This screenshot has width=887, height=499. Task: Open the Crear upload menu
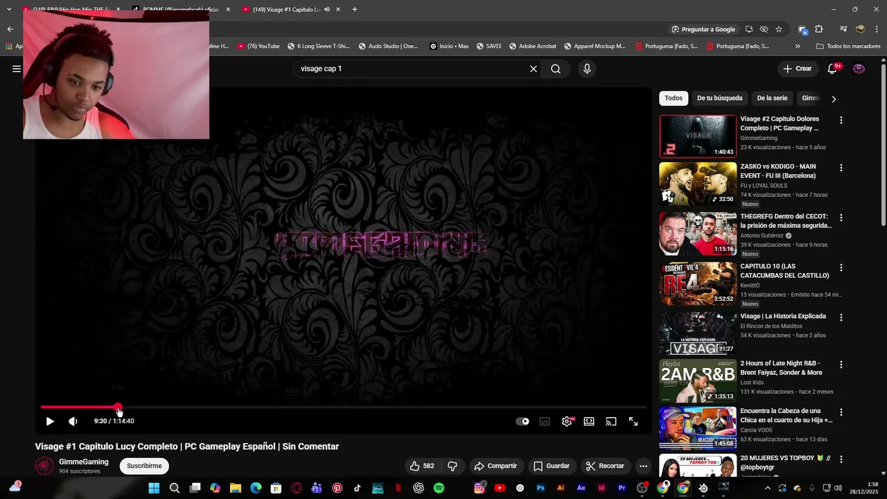[798, 69]
